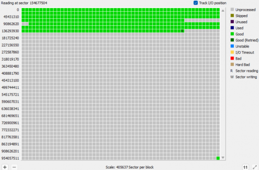The image size is (259, 170).
Task: Click the row label 454313100
Action: pyautogui.click(x=10, y=81)
